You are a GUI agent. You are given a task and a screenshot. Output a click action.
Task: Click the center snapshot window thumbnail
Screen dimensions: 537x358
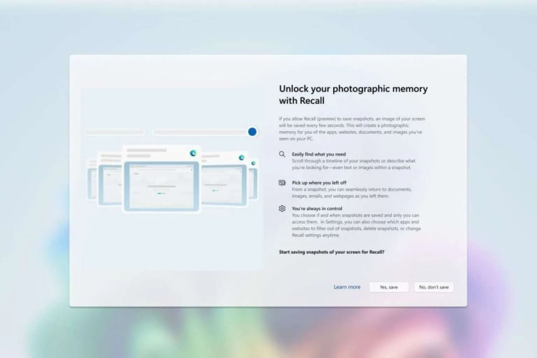coord(162,178)
